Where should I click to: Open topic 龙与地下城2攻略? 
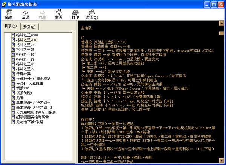click(29, 122)
